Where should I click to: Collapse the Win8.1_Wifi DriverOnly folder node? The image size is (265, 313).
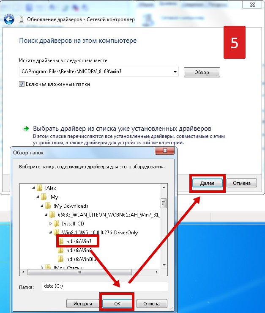[50, 232]
